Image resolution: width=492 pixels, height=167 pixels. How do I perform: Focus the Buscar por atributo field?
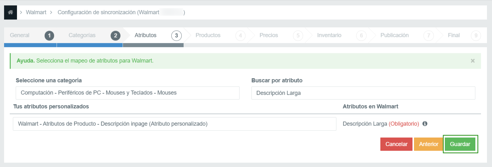pos(363,93)
